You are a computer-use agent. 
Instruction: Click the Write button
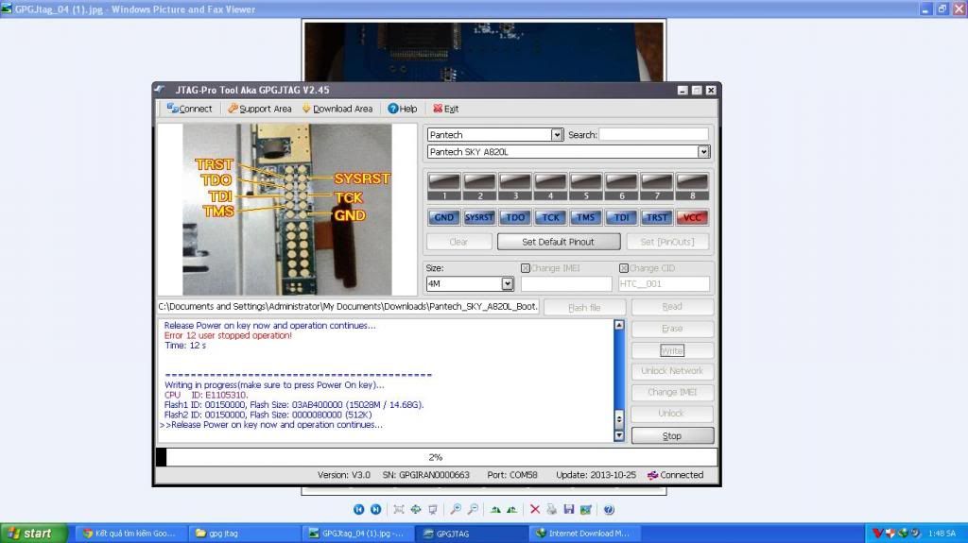672,350
